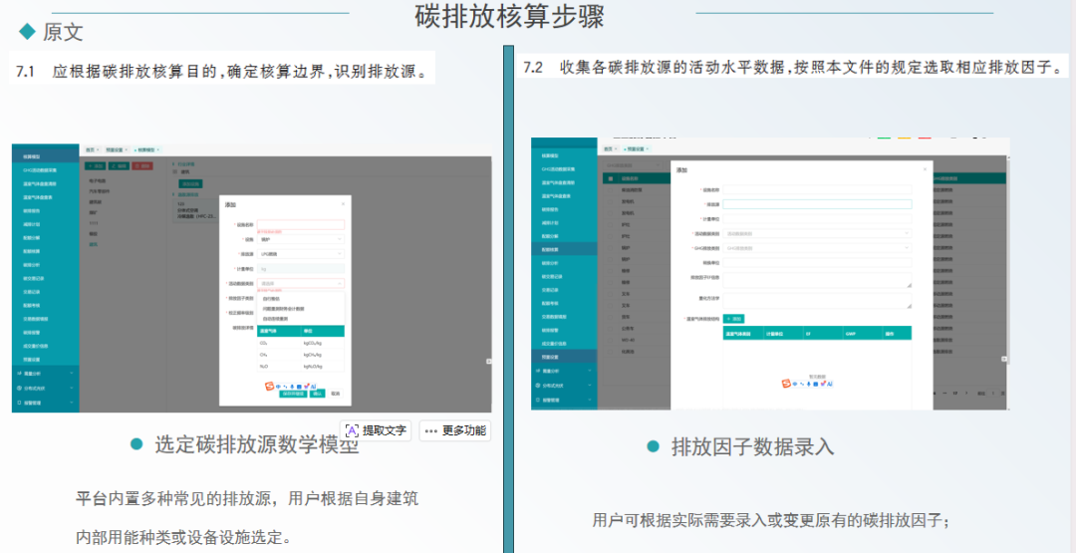The image size is (1076, 553).
Task: Select 配额核算 in right sidebar menu
Action: point(564,250)
